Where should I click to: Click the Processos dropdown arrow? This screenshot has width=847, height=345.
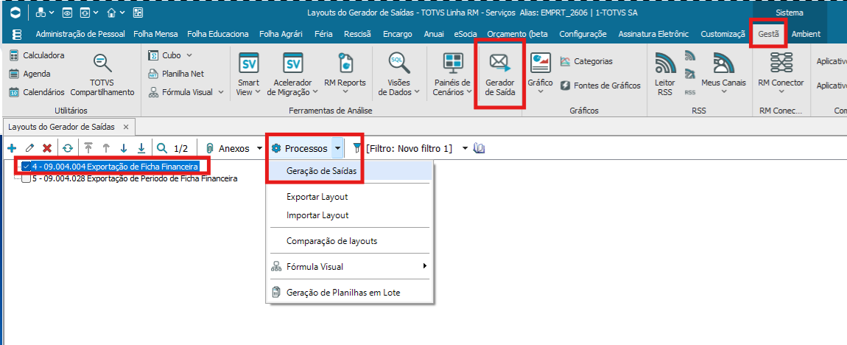337,148
